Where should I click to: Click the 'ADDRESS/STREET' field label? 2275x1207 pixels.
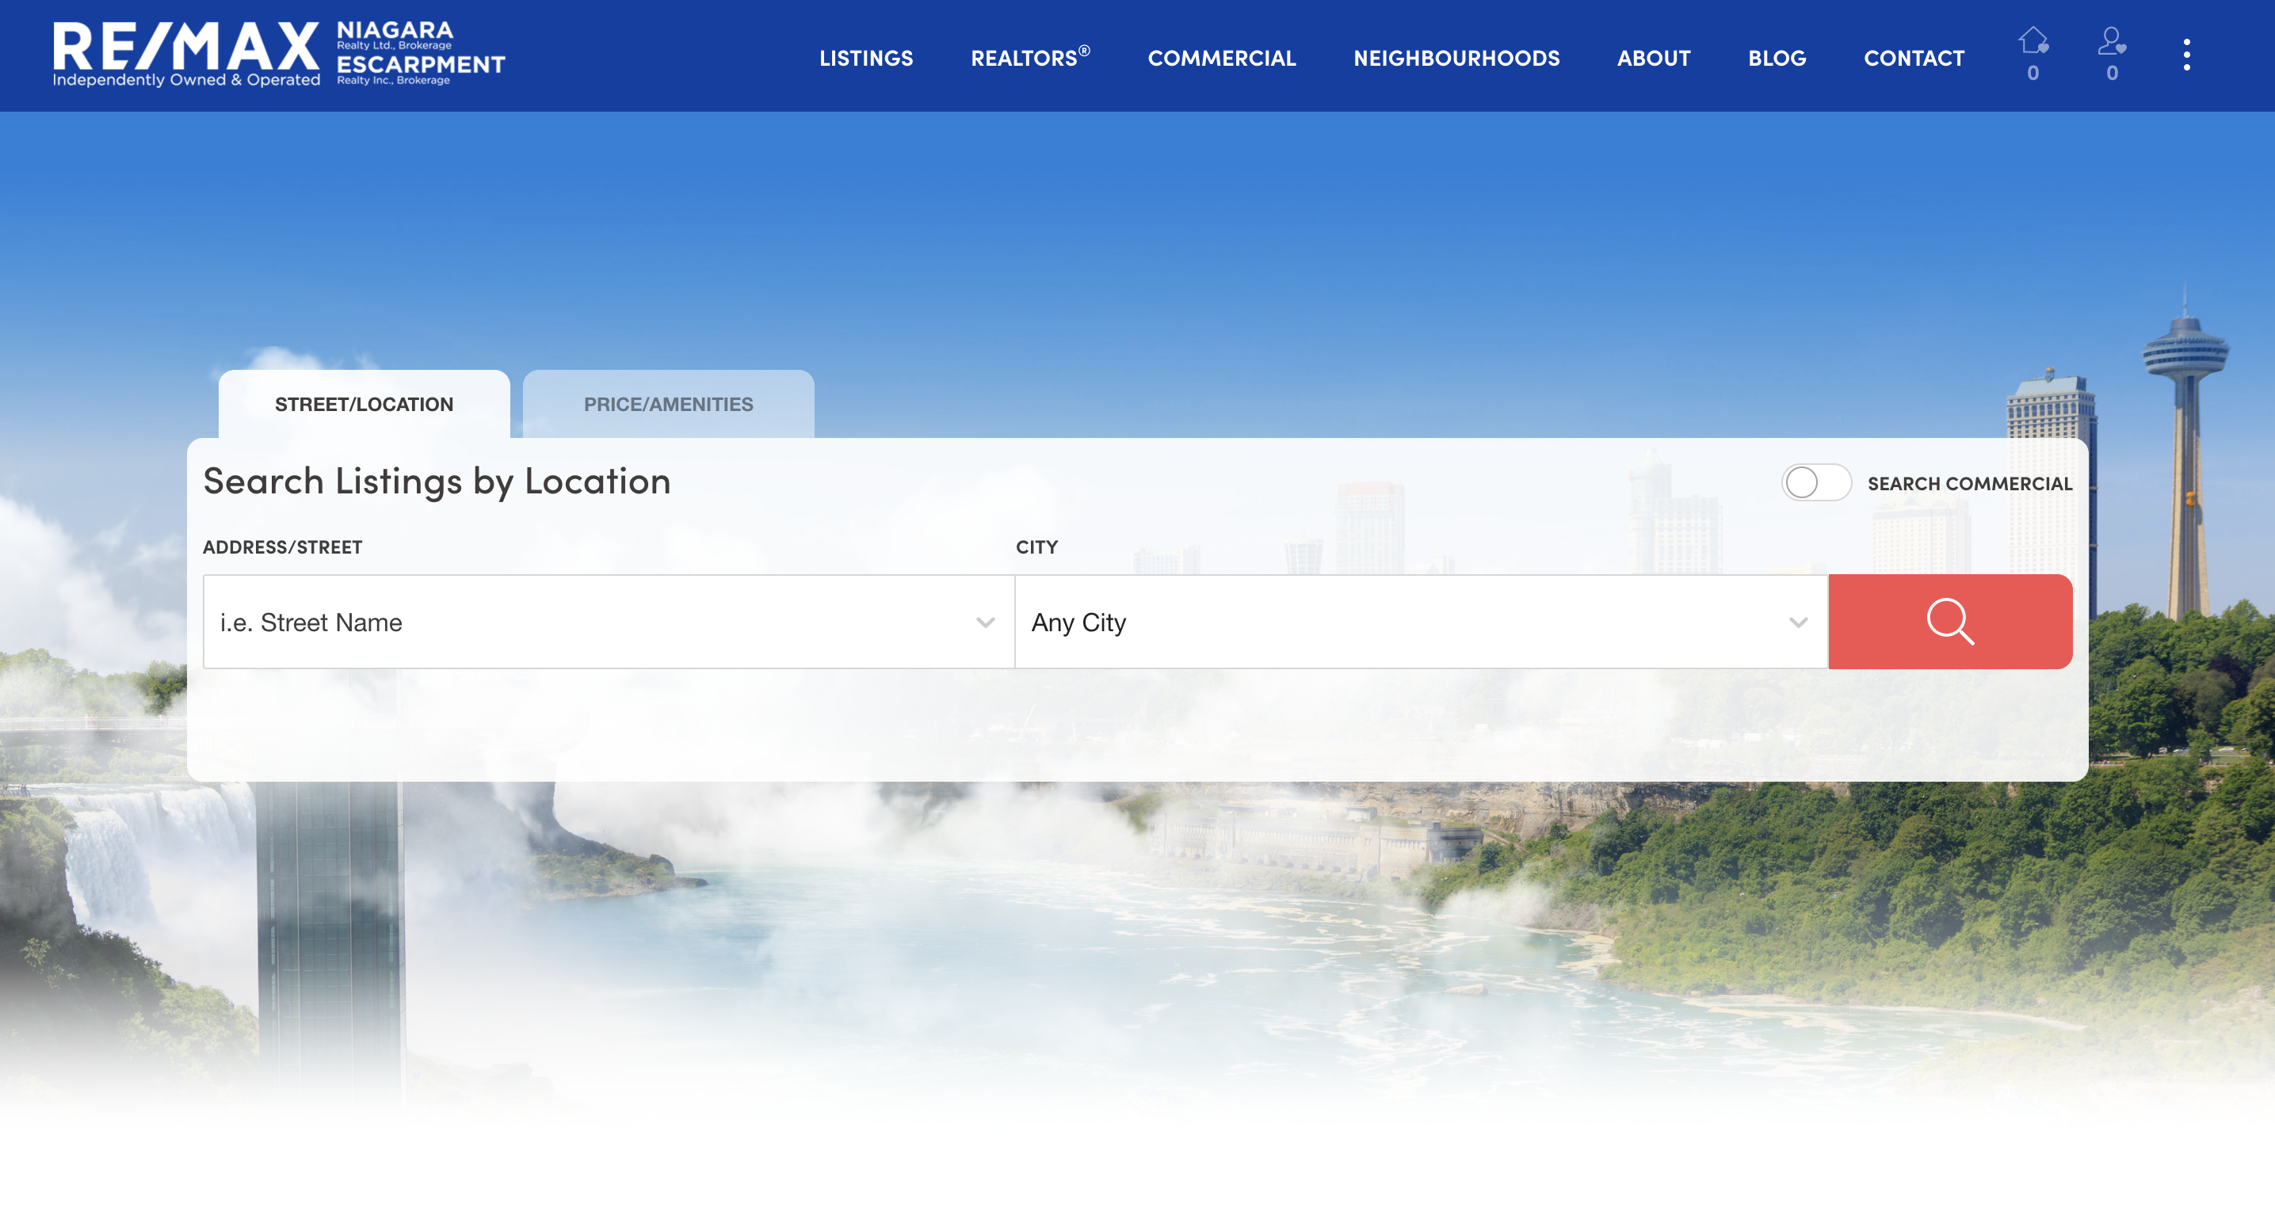coord(283,547)
